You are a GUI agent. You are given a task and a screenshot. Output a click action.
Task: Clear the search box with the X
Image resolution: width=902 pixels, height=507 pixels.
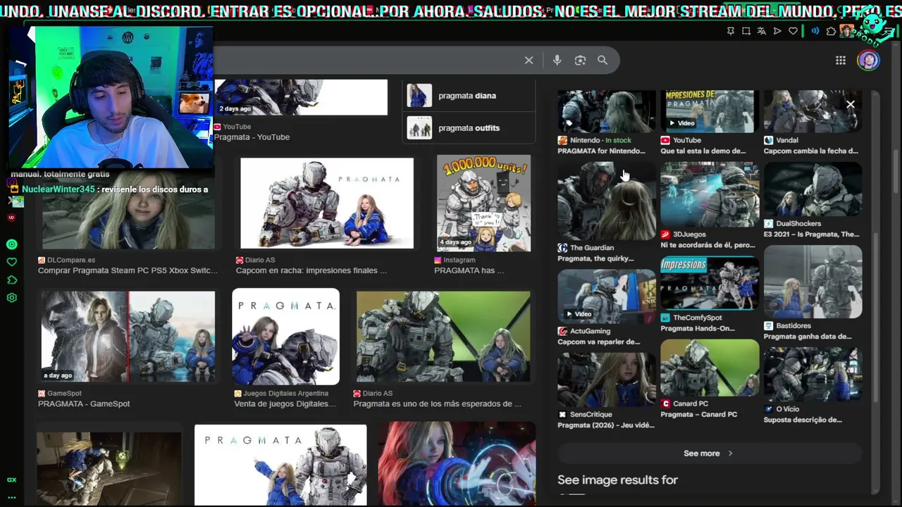coord(529,61)
